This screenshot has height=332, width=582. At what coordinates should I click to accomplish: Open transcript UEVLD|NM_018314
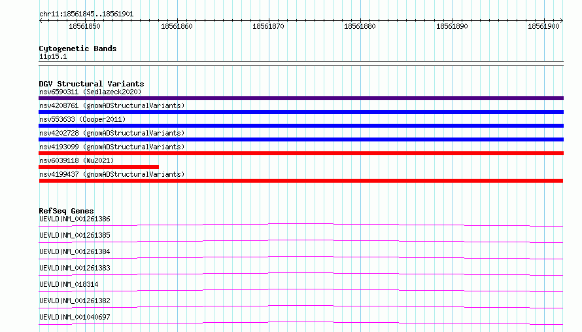69,284
